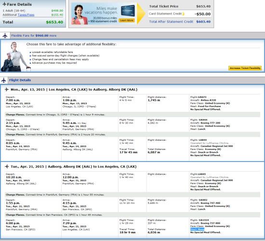Click the Travel Time 18 hr 9 mn value
This screenshot has height=241, width=265.
pyautogui.click(x=127, y=232)
